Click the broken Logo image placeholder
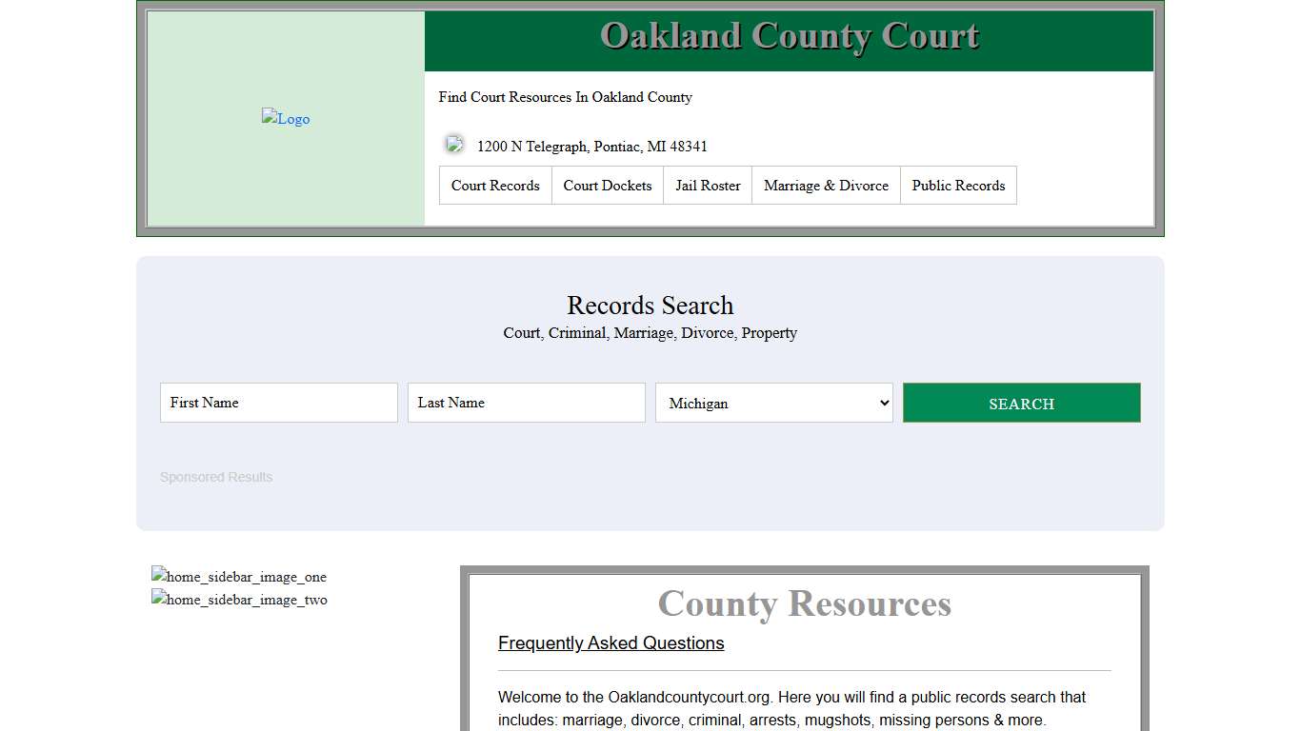Screen dimensions: 1301x731 click(285, 118)
